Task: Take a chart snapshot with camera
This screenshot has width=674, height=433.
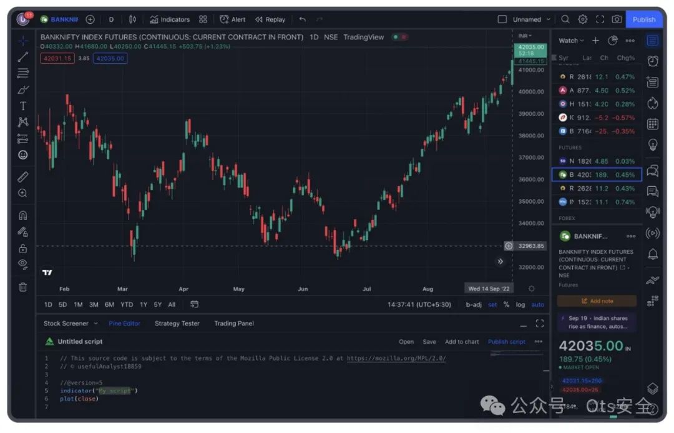Action: pyautogui.click(x=617, y=19)
